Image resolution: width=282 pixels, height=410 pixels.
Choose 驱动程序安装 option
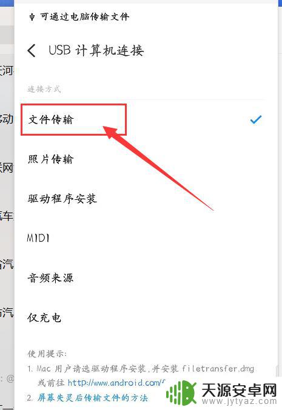pos(144,199)
